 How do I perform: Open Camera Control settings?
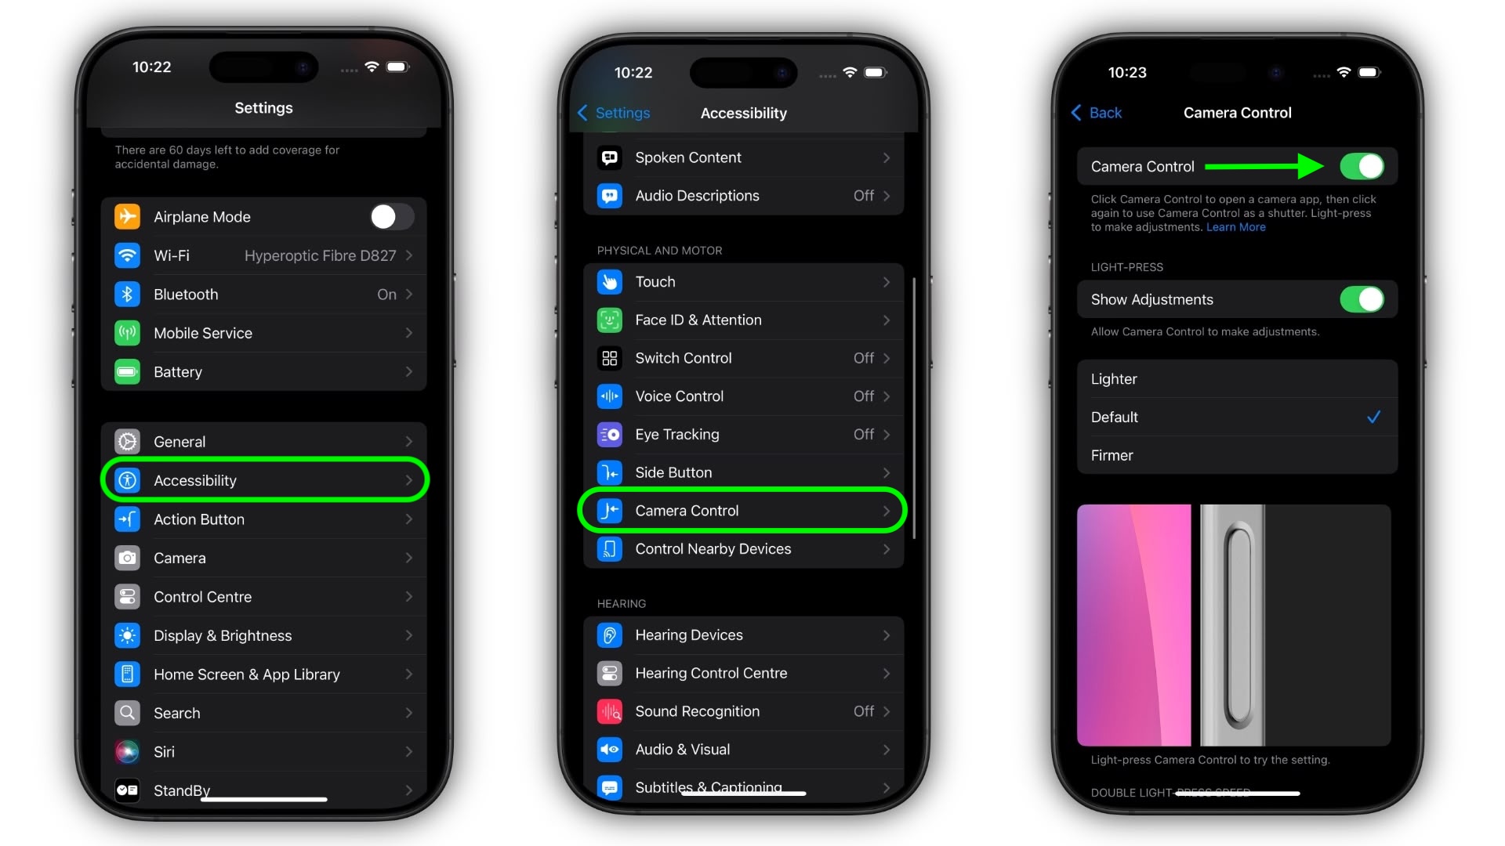[744, 510]
